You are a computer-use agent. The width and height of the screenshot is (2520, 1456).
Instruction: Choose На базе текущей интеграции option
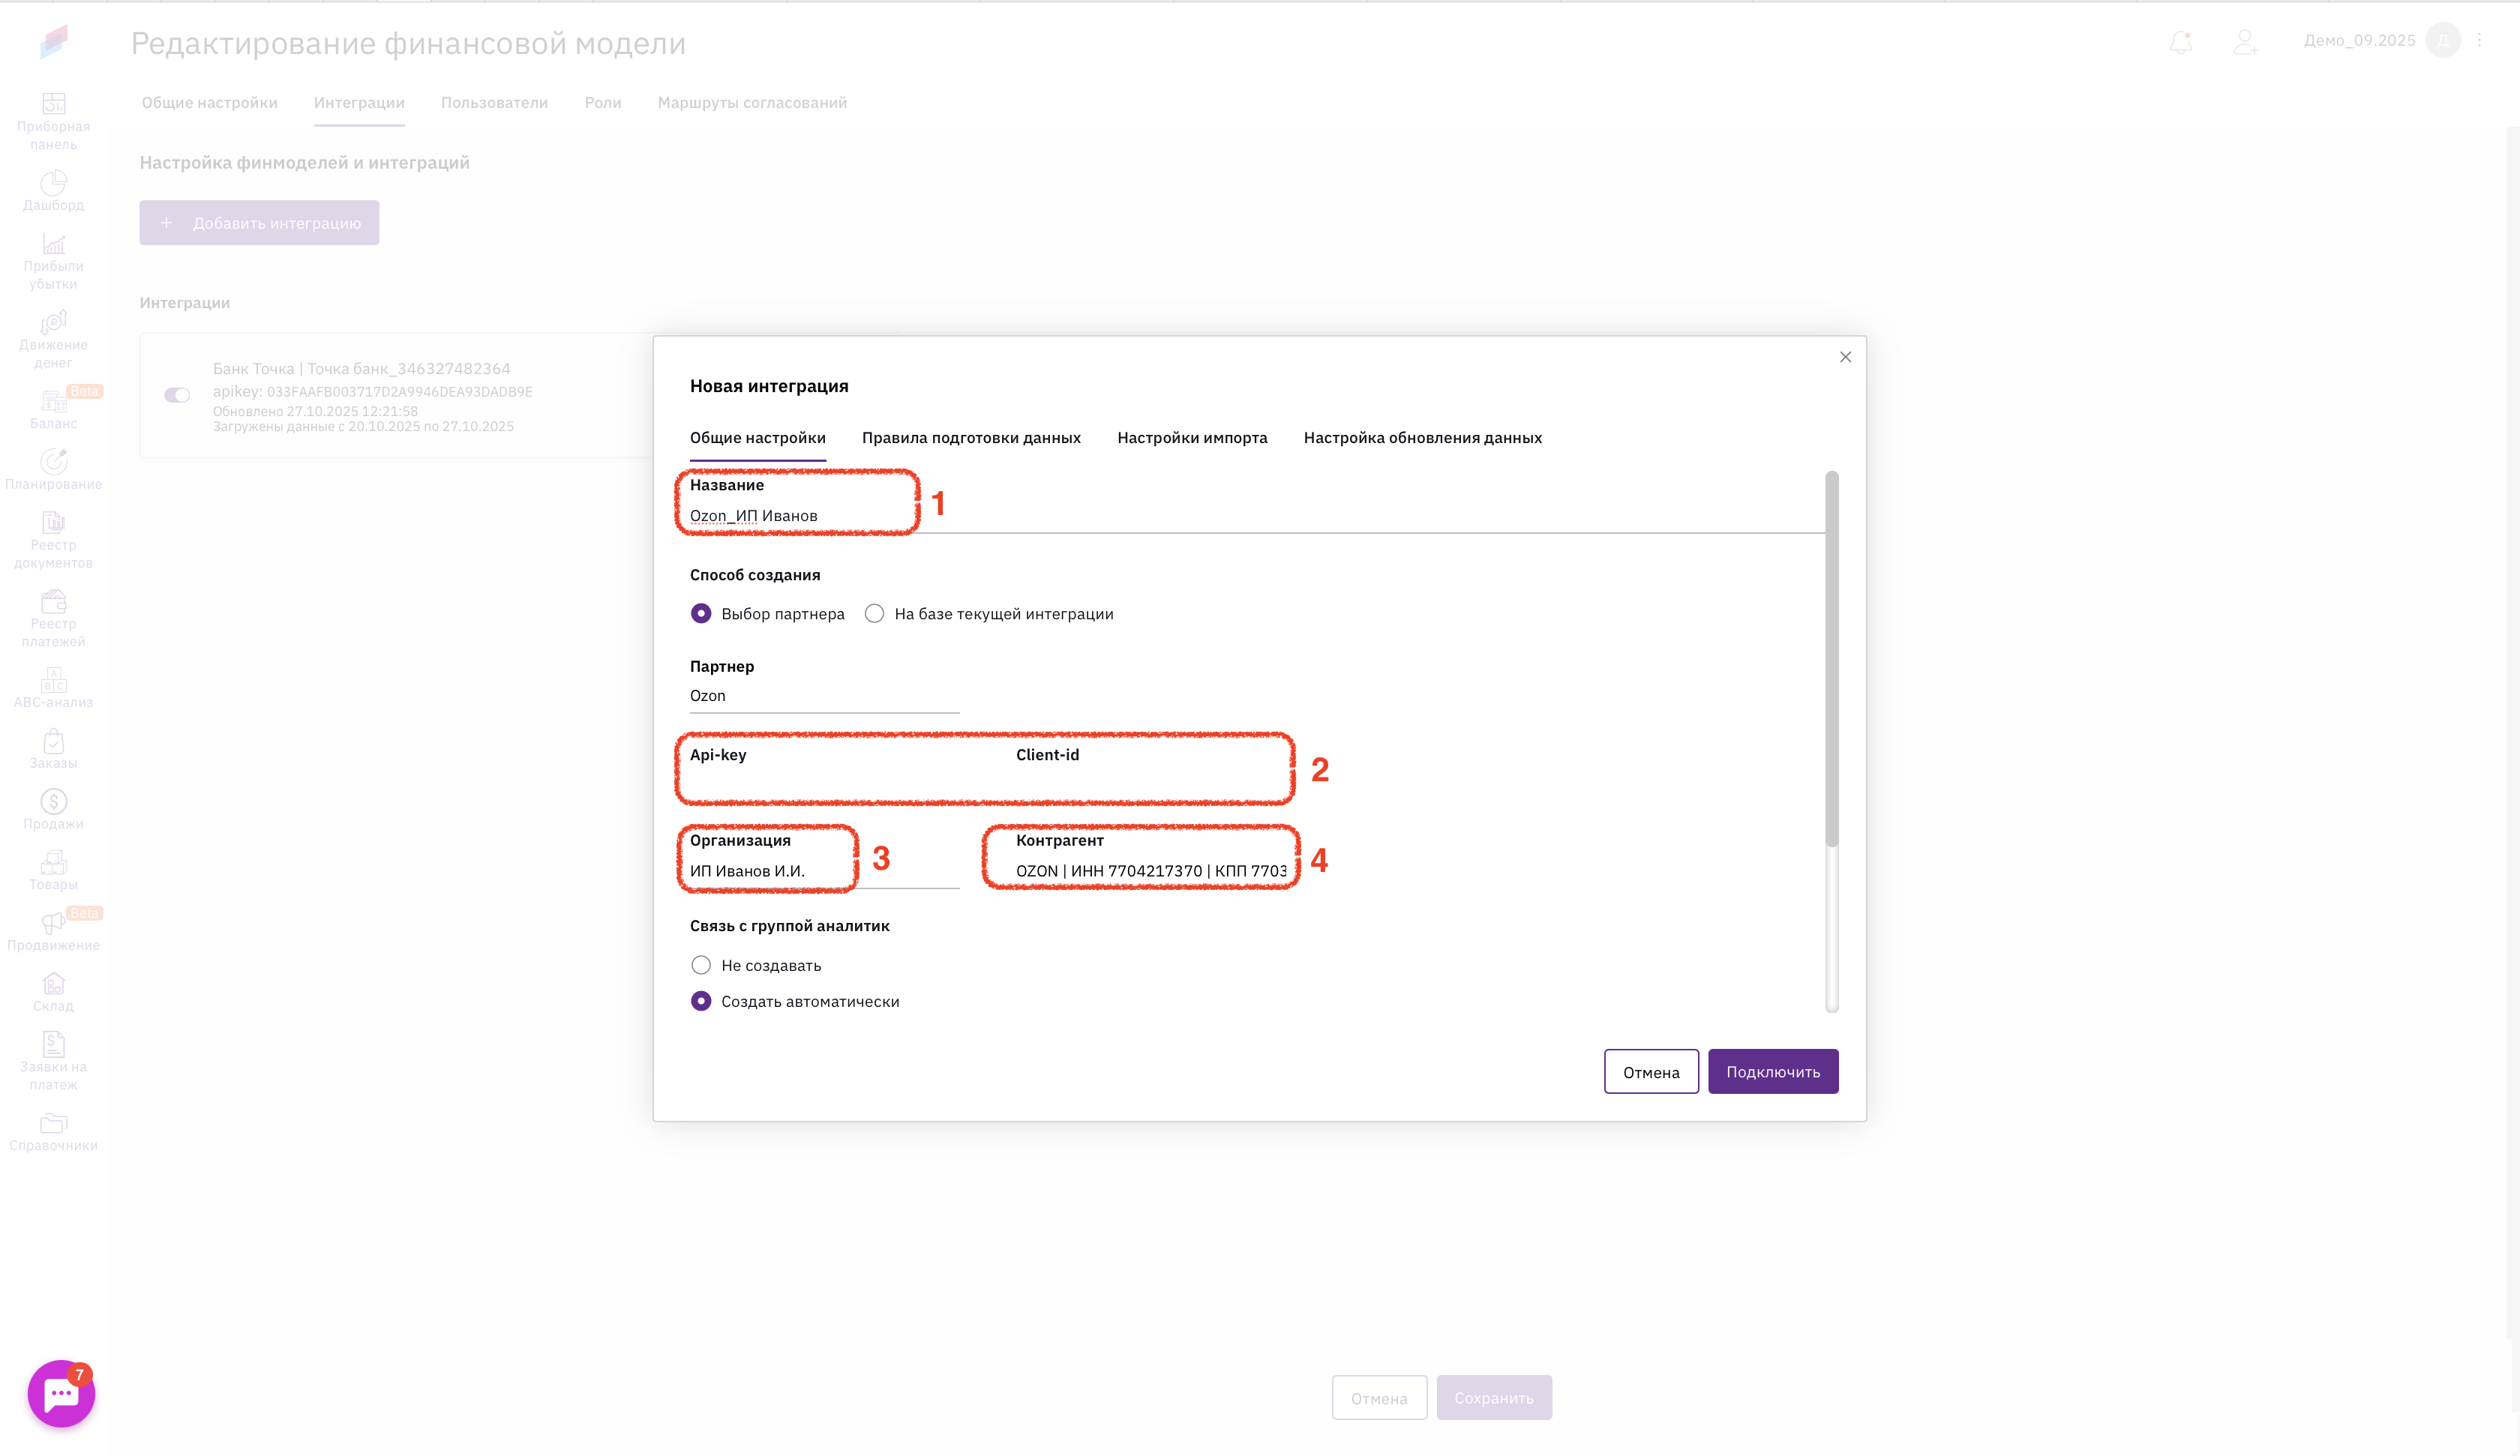coord(875,614)
